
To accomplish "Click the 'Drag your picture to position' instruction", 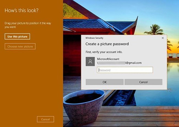I will [28, 25].
